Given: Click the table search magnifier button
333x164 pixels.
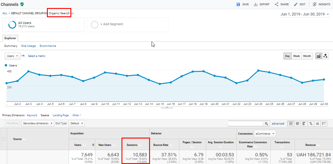Looking at the screenshot, I should (x=266, y=124).
